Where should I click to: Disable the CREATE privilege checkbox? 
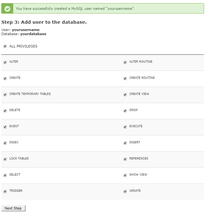coord(5,78)
